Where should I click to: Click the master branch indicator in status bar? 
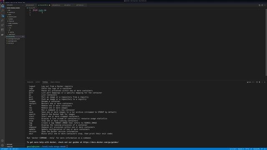5,149
